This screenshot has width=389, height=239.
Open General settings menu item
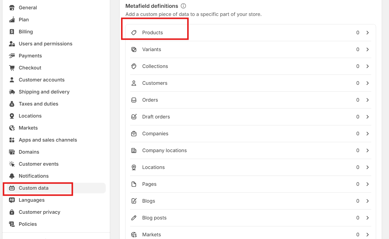point(56,8)
